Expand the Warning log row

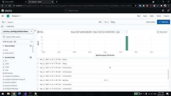coord(38,80)
